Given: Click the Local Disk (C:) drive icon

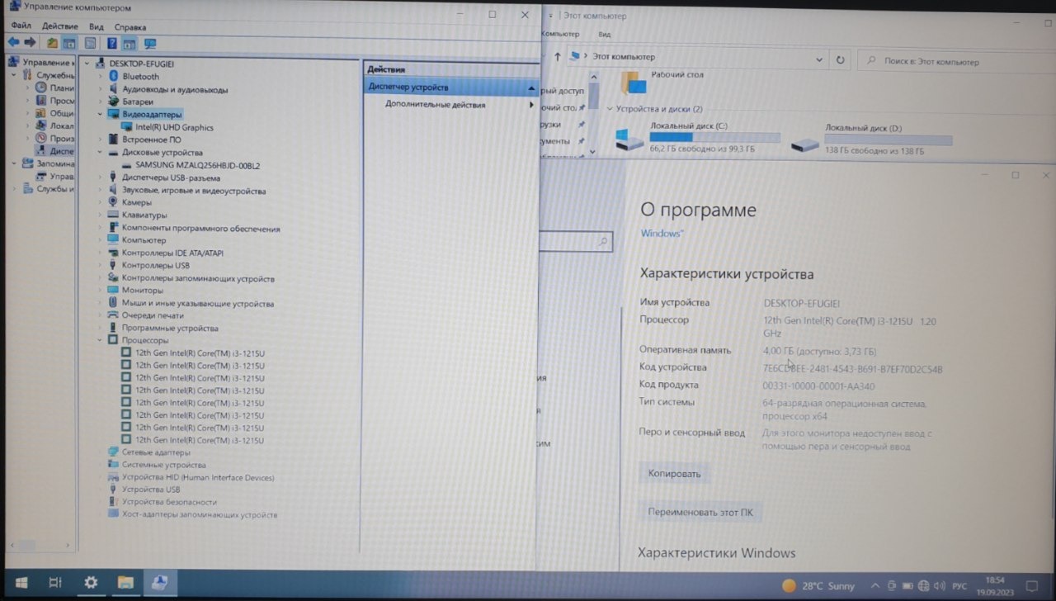Looking at the screenshot, I should 629,140.
